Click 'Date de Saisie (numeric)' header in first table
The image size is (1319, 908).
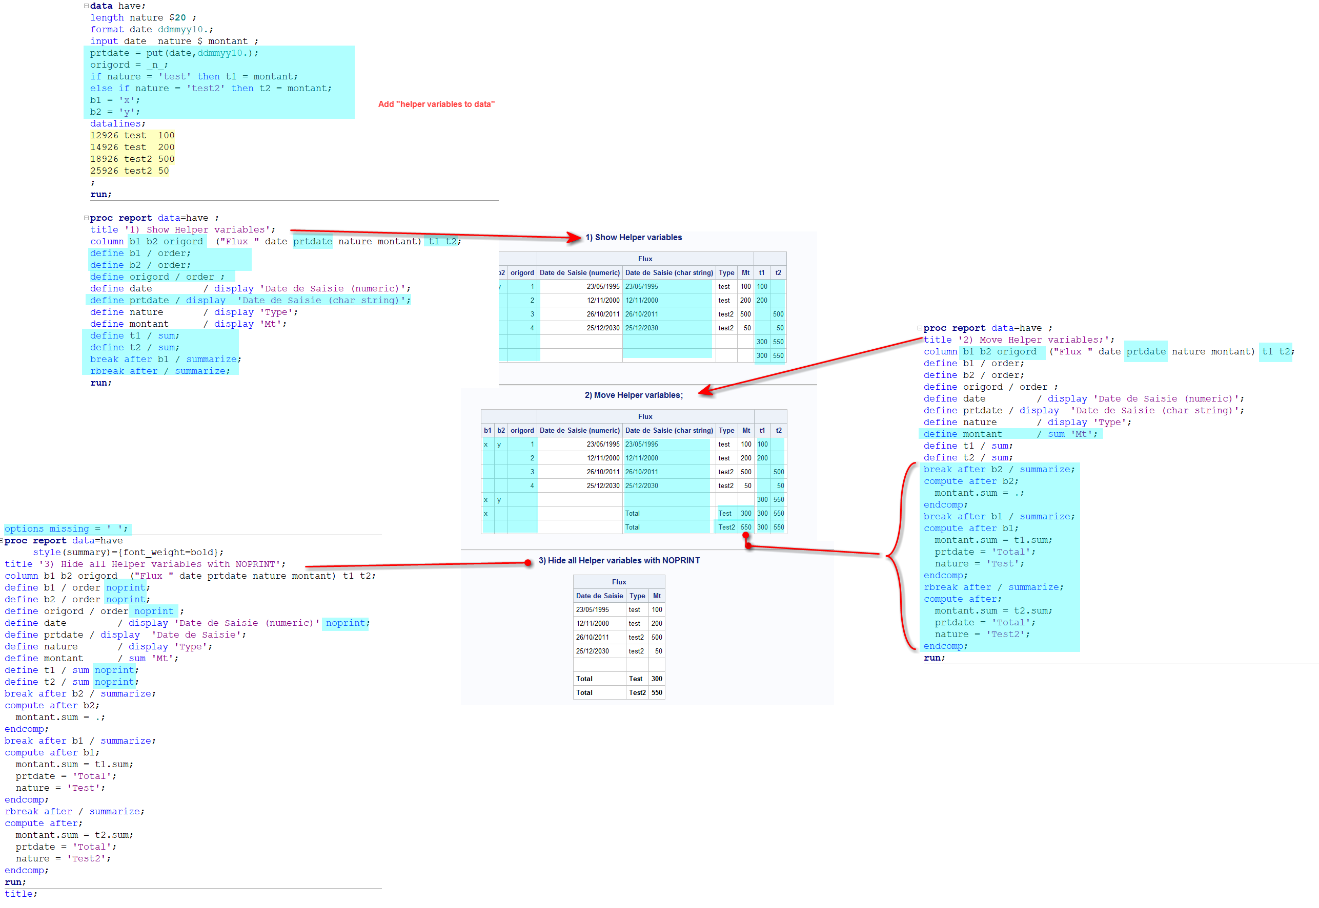pos(579,272)
